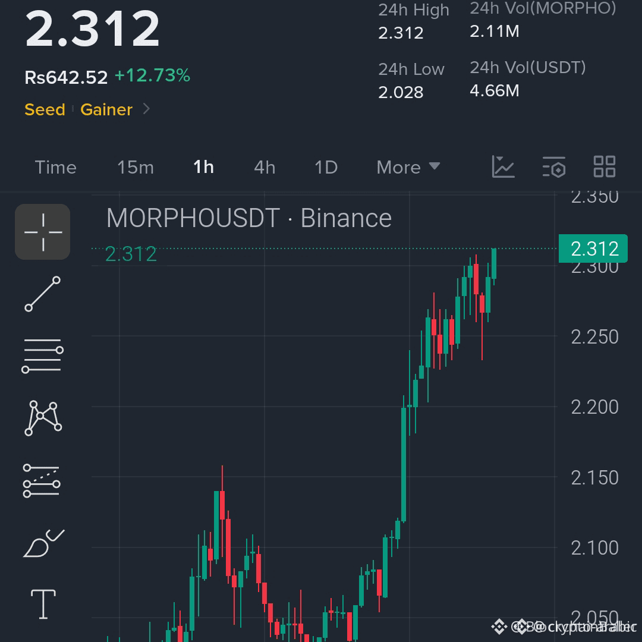Select the price projection measurement tool
This screenshot has width=642, height=642.
[42, 481]
